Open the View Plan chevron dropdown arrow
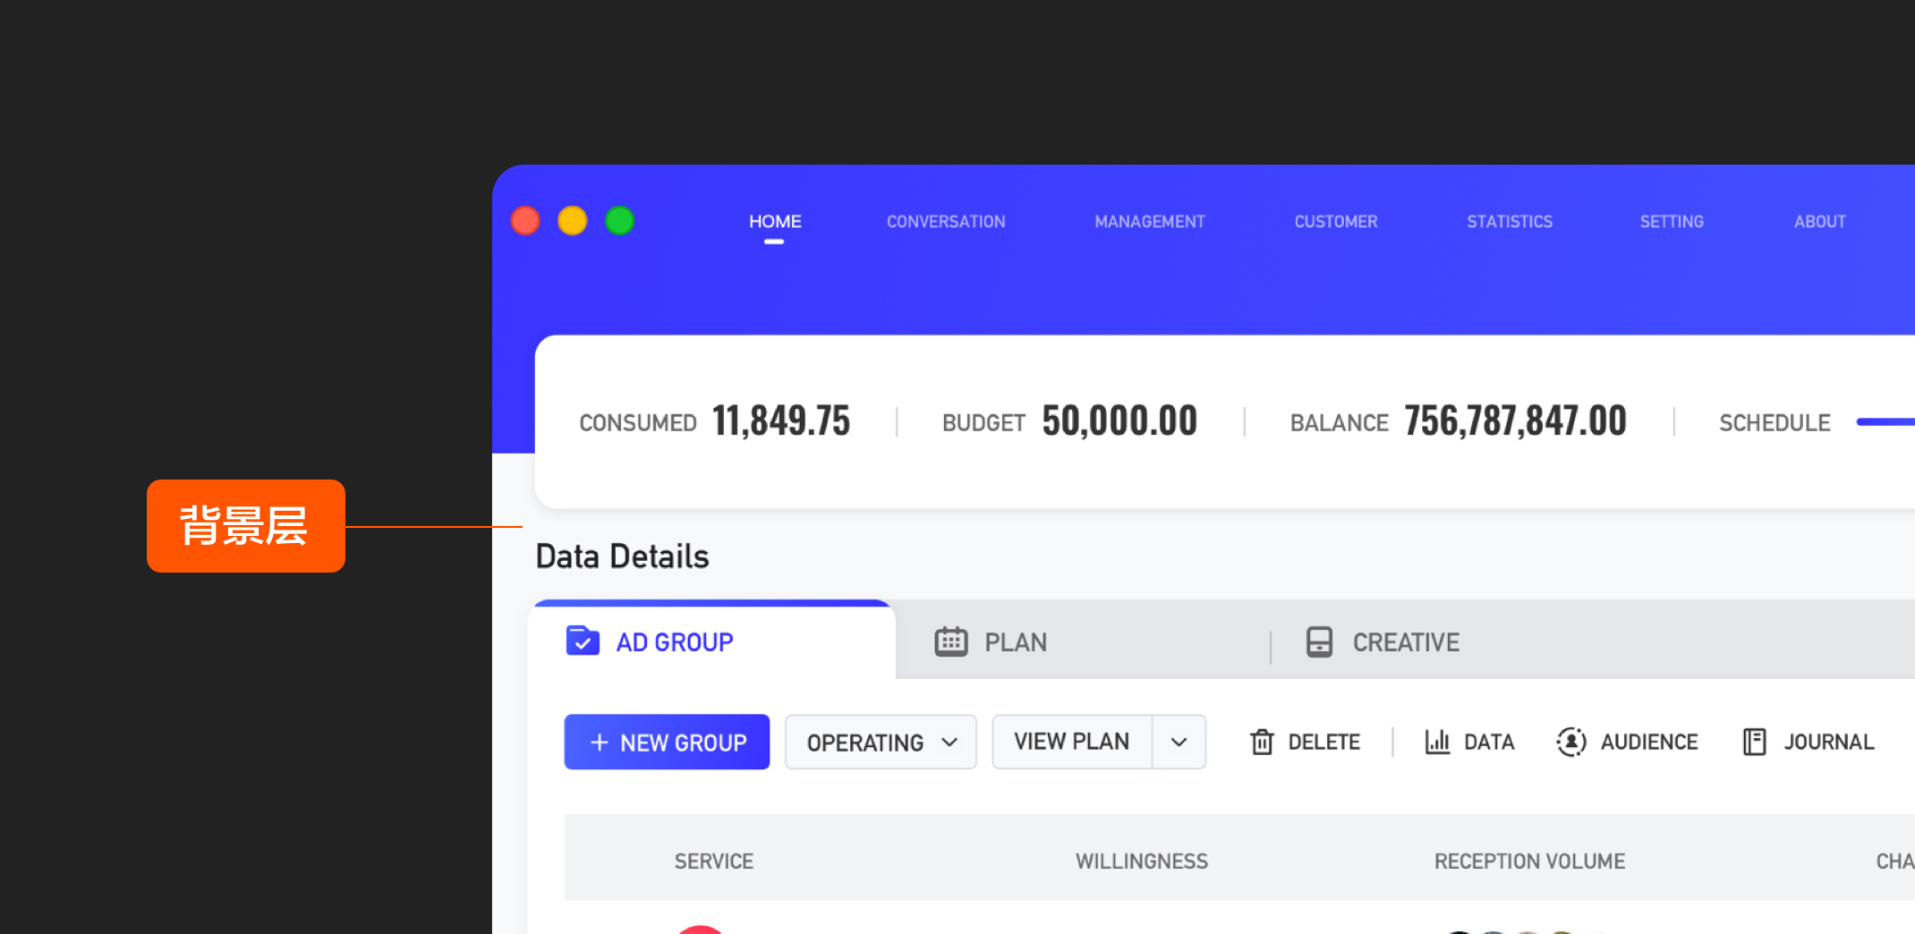Screen dimensions: 1915x934 point(1179,743)
